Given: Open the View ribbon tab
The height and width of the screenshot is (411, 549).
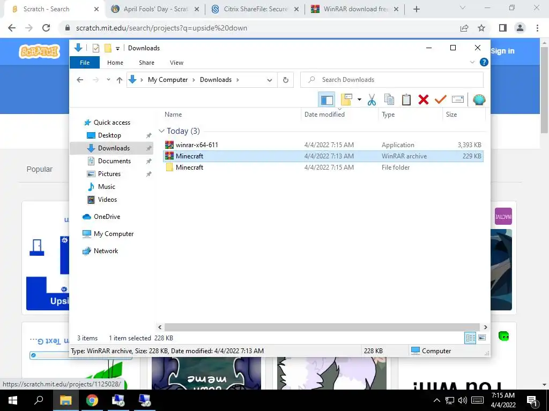Looking at the screenshot, I should click(176, 63).
